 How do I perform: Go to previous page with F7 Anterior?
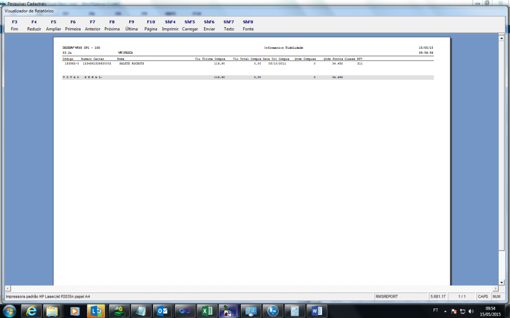click(92, 25)
